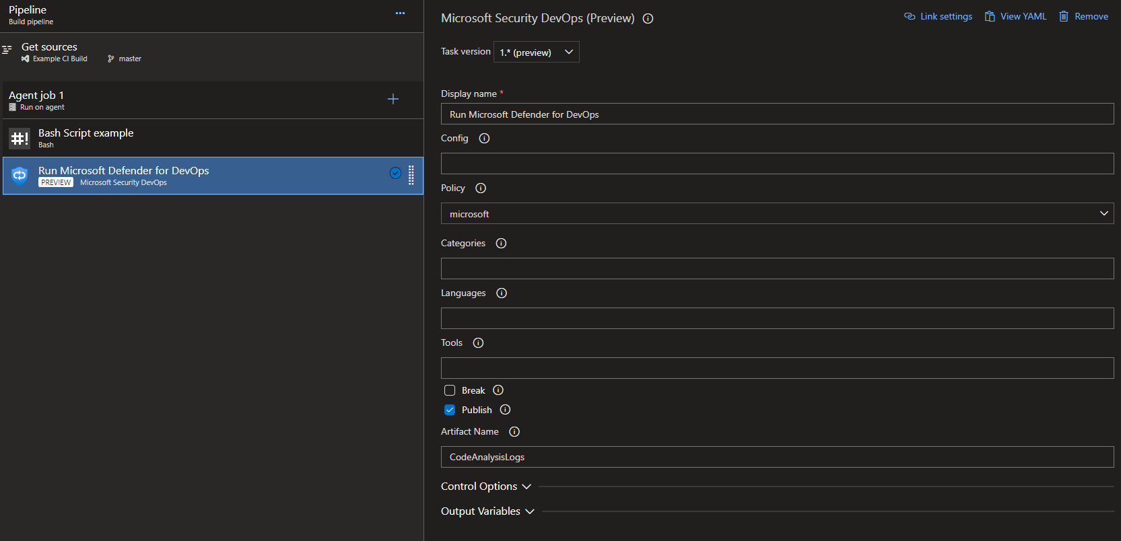Select Run Microsoft Defender for DevOps task
The width and height of the screenshot is (1121, 541).
(213, 176)
